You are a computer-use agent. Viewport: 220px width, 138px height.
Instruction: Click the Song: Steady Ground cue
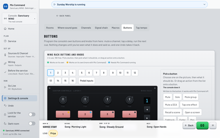pyautogui.click(x=111, y=127)
